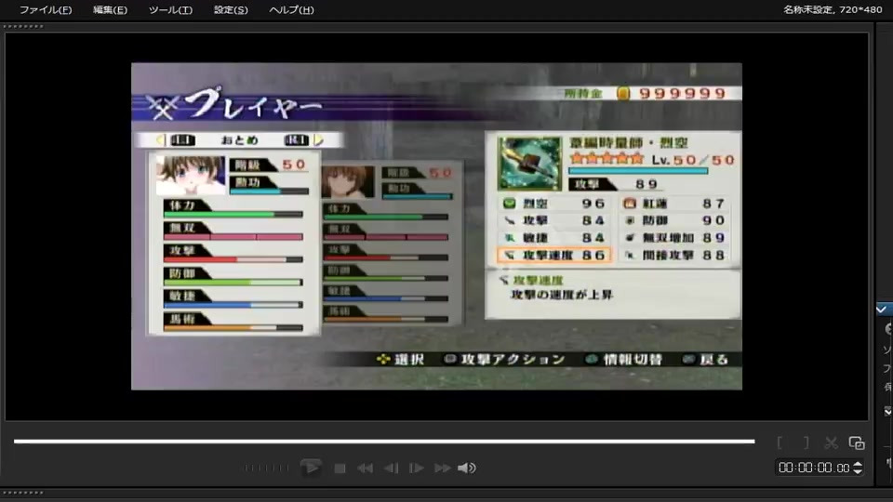Open the 設定(S) menu
The height and width of the screenshot is (502, 893).
231,9
